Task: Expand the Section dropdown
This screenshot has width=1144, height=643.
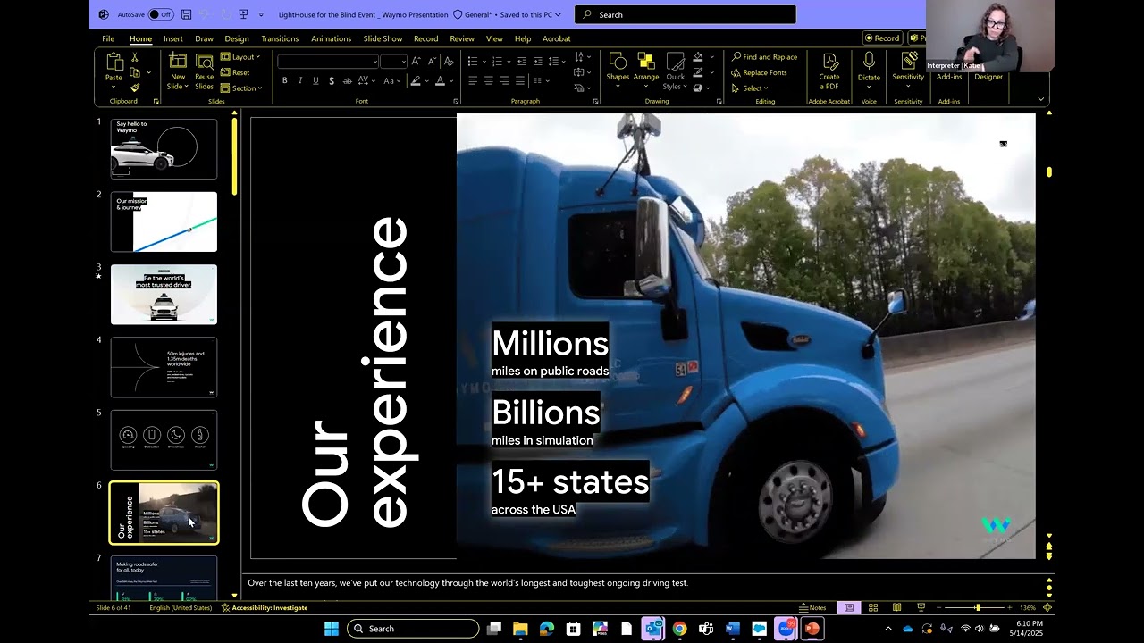Action: click(241, 88)
